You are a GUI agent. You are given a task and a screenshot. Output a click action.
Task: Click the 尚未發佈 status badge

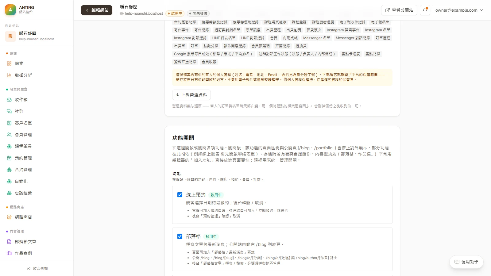(x=198, y=13)
